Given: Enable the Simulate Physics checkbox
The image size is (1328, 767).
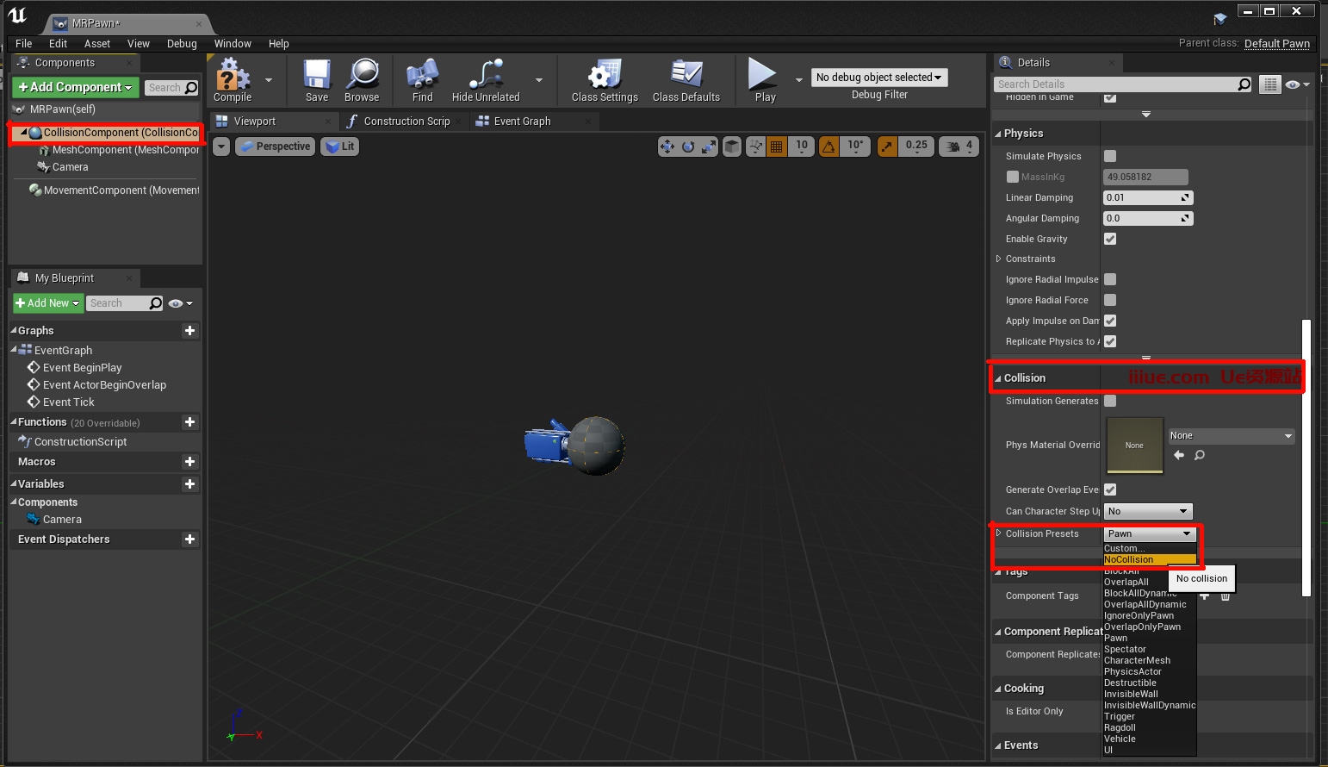Looking at the screenshot, I should (x=1110, y=156).
